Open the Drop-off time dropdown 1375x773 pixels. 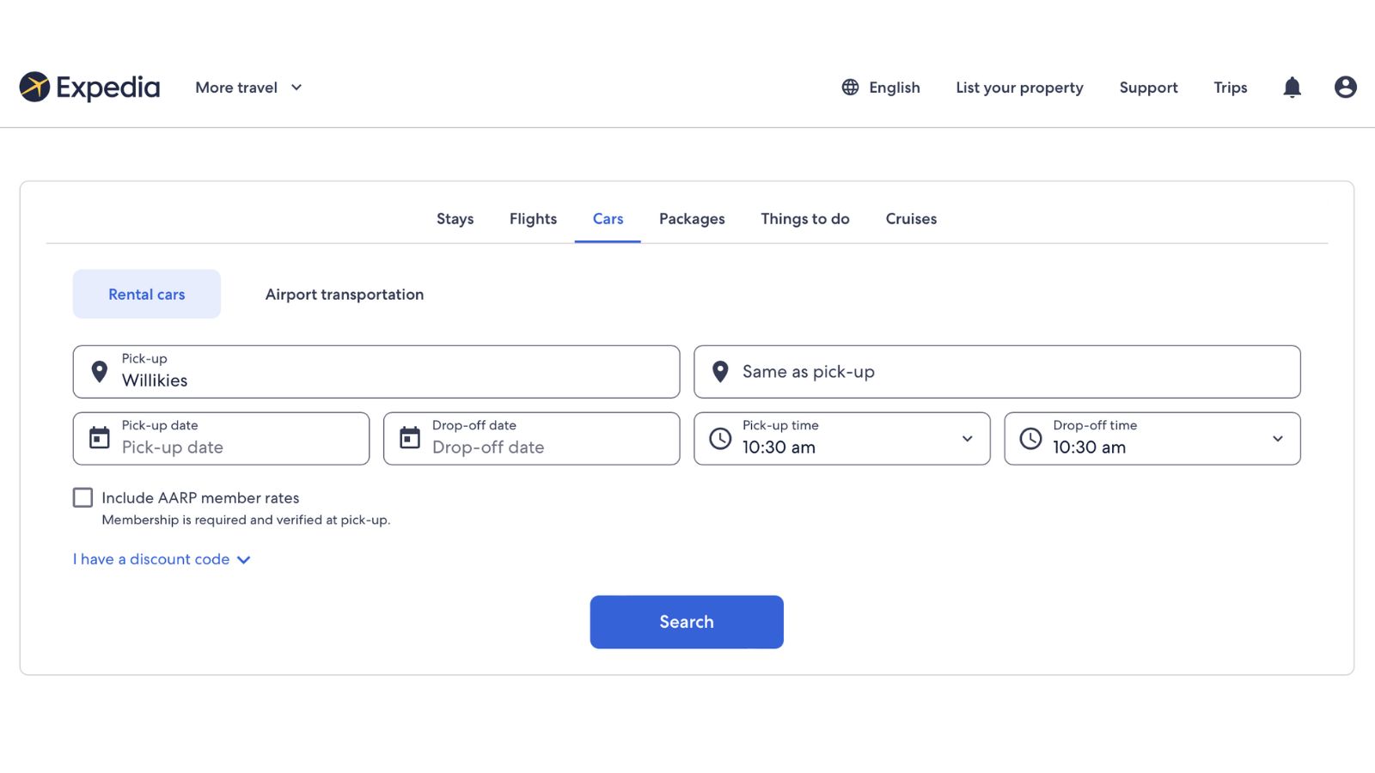[x=1276, y=438]
